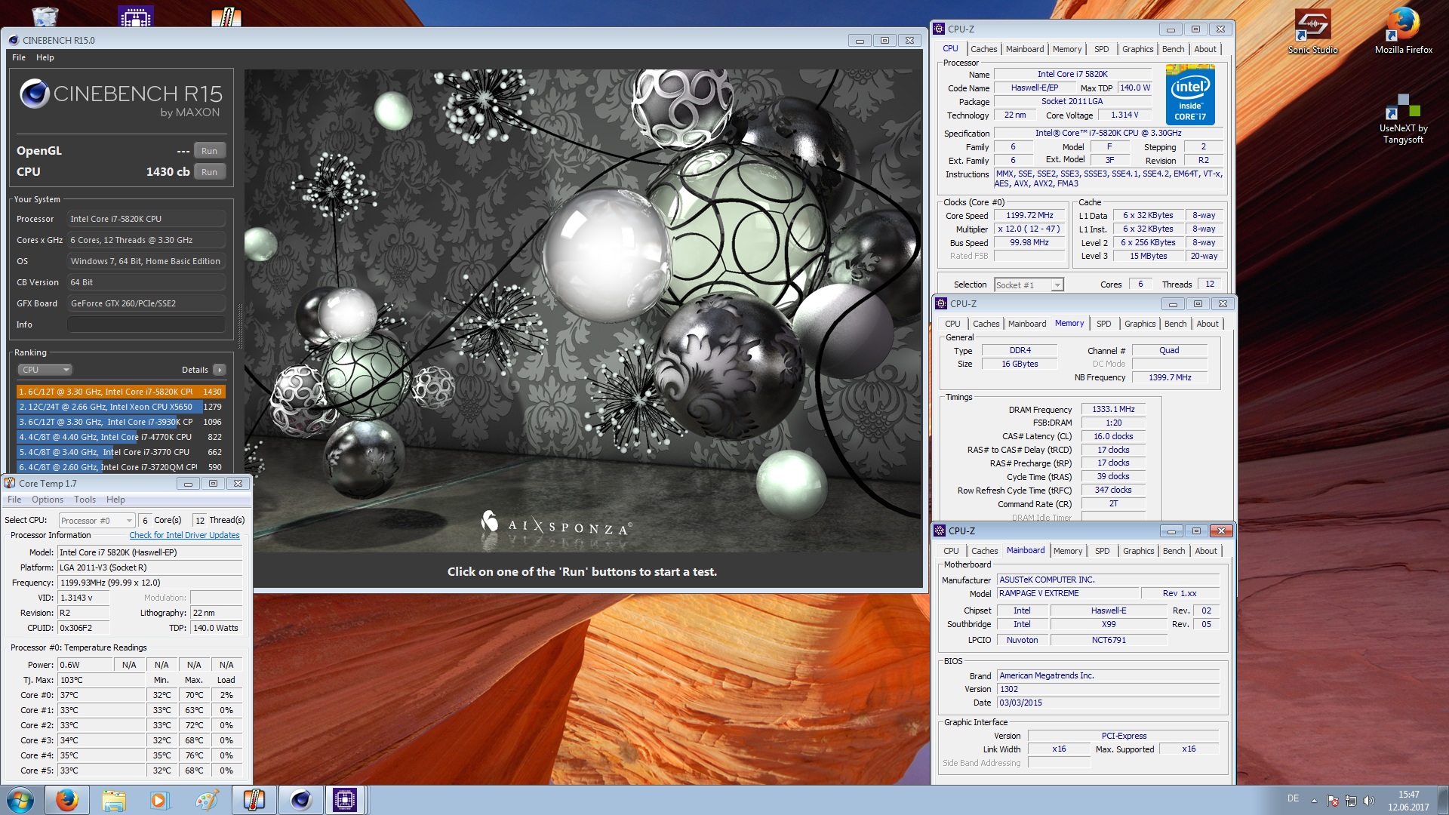
Task: Switch to CPU tab in CPU-Z Mainboard window
Action: (x=951, y=551)
